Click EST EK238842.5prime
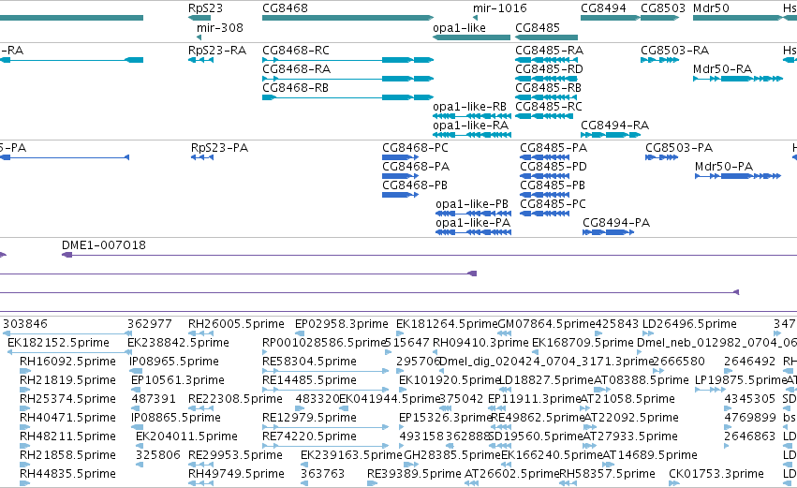Screen dimensions: 797x488 pyautogui.click(x=178, y=343)
